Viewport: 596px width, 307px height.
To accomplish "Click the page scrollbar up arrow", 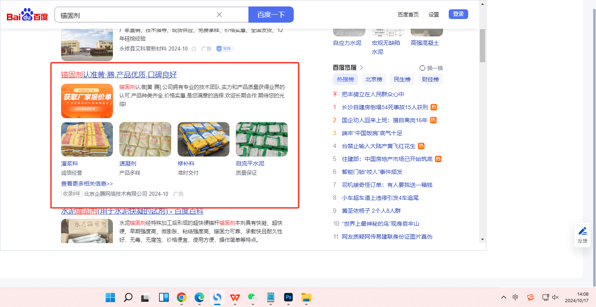I will coord(482,4).
